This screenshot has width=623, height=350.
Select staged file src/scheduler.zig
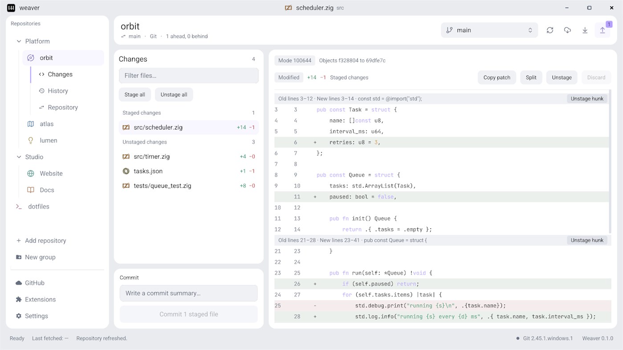pyautogui.click(x=189, y=127)
